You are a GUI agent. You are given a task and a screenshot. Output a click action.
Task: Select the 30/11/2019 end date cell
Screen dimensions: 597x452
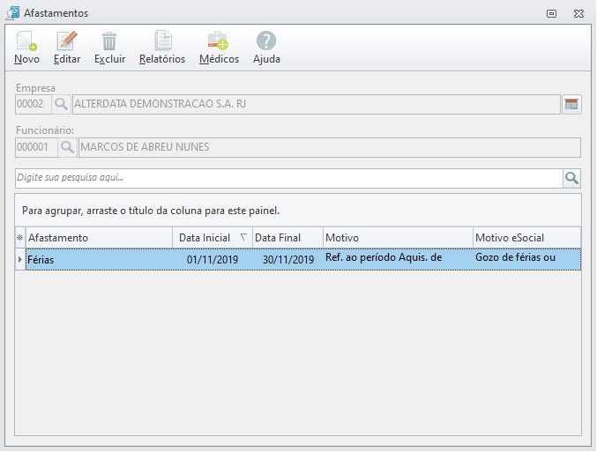click(x=287, y=259)
